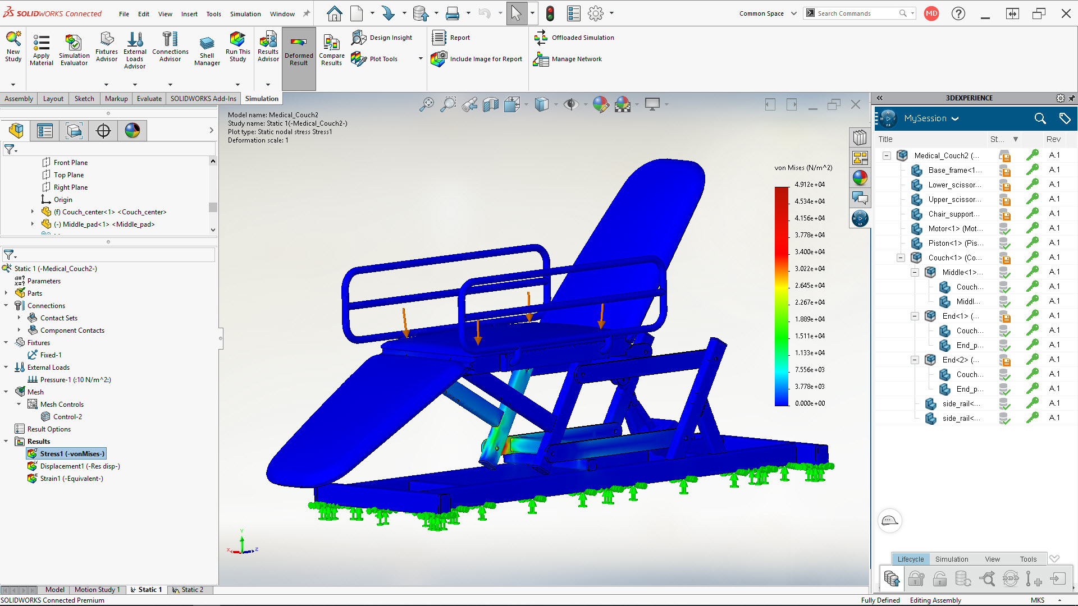
Task: Open the Results Advisor tool
Action: (x=268, y=49)
